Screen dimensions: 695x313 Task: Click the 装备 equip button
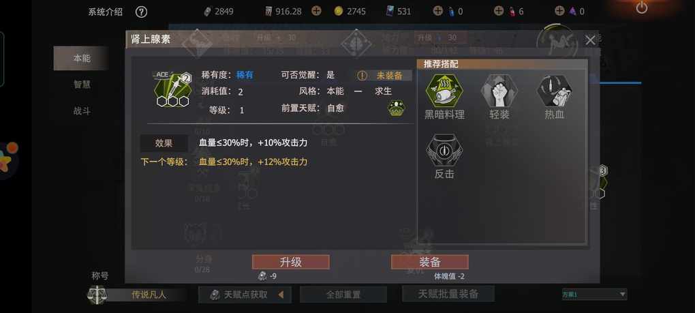tap(429, 262)
